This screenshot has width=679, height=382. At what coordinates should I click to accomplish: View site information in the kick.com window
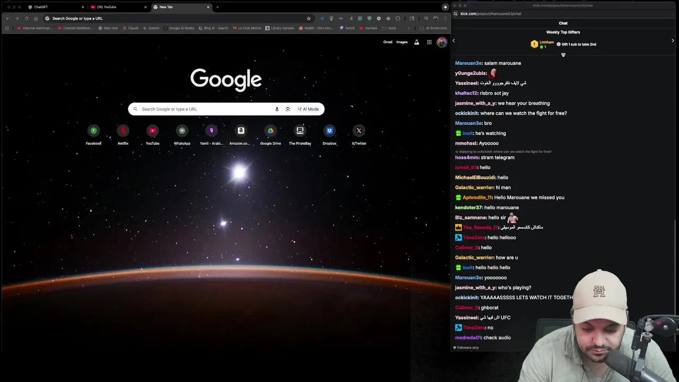click(456, 14)
